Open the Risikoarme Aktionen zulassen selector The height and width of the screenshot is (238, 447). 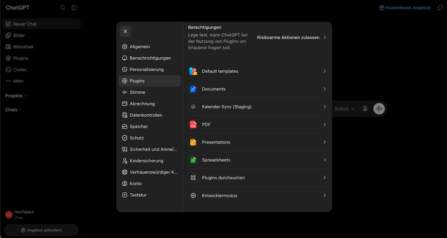[292, 37]
